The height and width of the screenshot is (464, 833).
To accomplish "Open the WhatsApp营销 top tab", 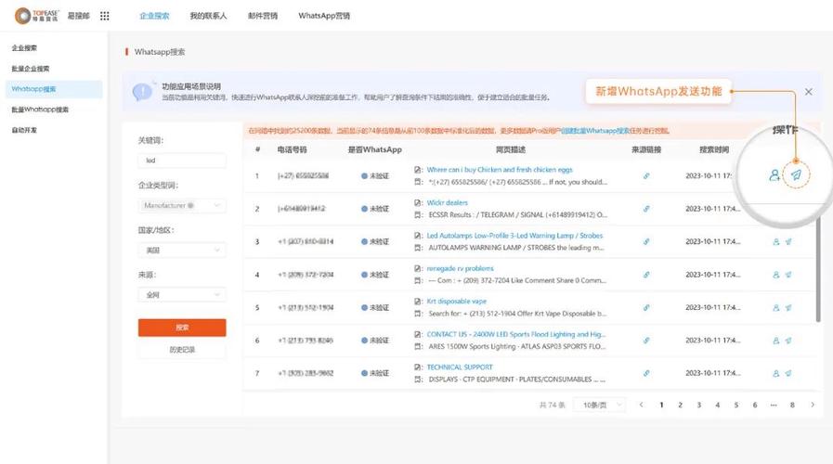I will [x=324, y=16].
